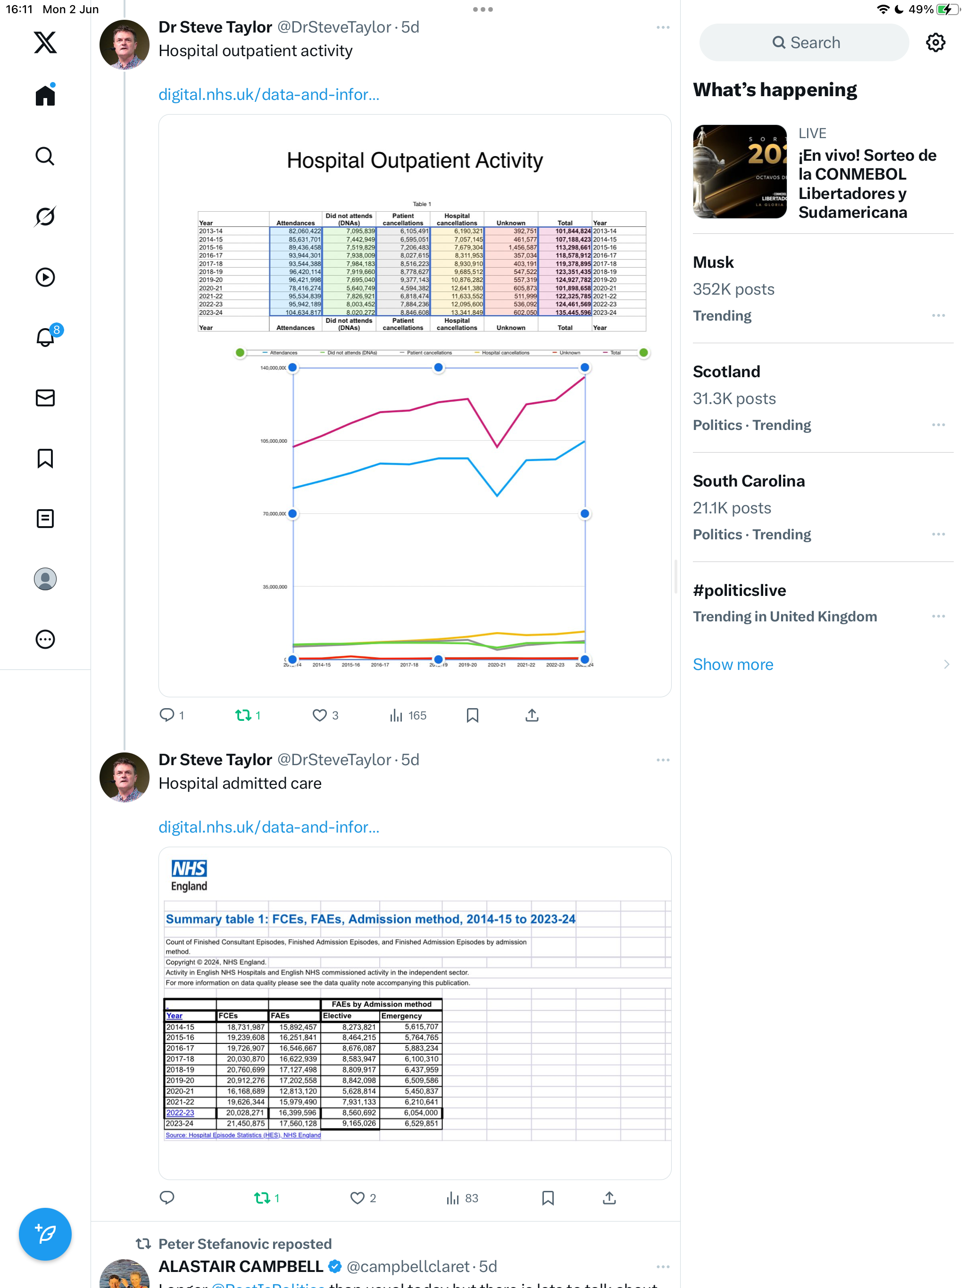Open the X logo home
The image size is (966, 1288).
tap(45, 42)
